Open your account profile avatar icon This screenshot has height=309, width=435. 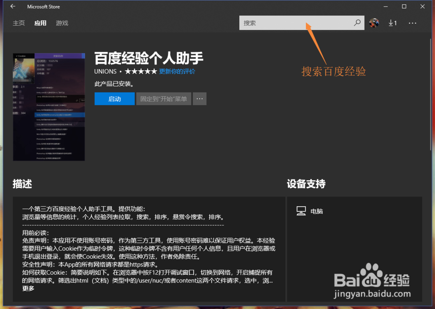375,23
